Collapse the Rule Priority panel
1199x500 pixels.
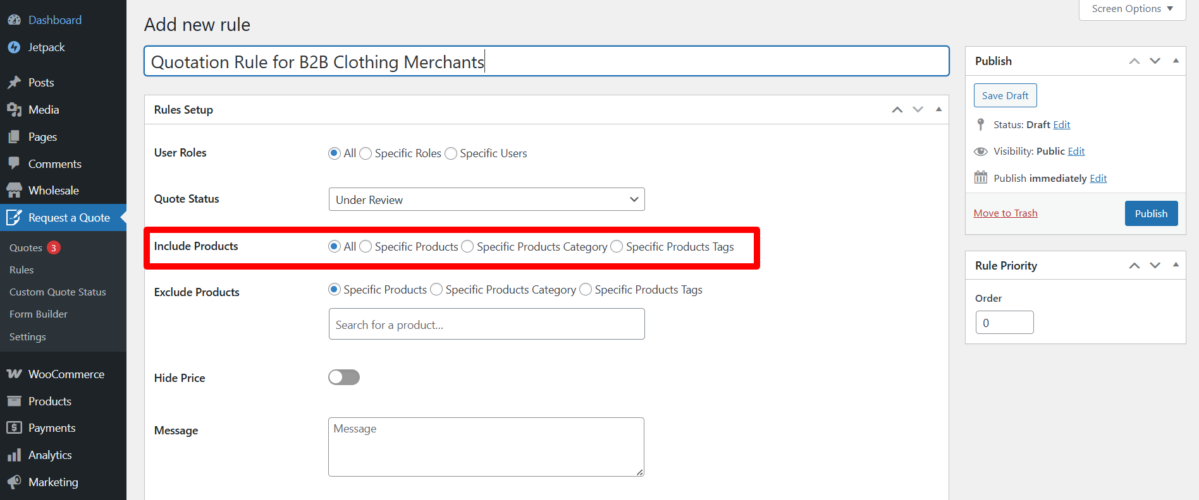point(1176,266)
